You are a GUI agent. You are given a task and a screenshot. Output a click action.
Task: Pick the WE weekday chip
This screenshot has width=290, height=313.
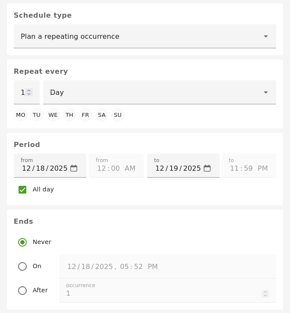[x=53, y=115]
